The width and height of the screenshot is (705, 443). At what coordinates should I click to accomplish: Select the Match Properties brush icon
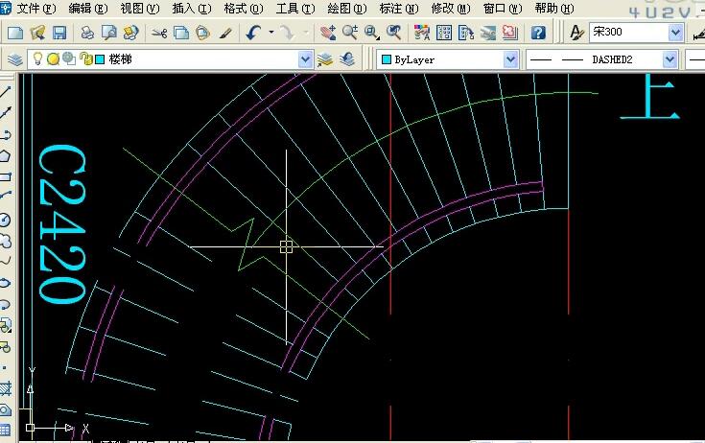(225, 33)
